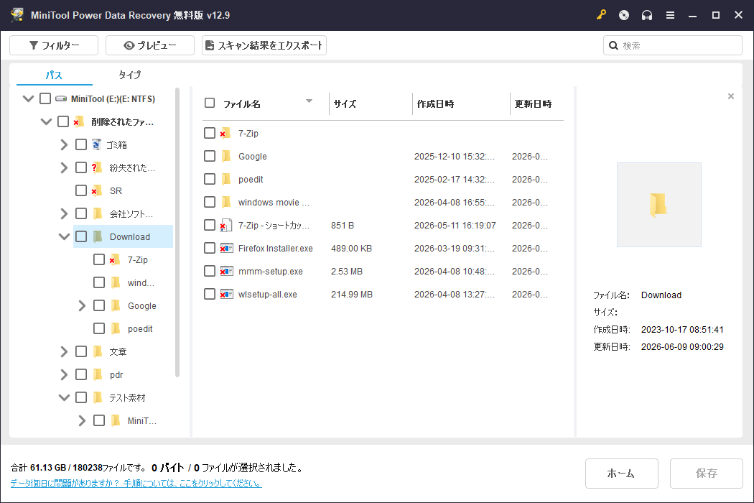This screenshot has width=754, height=503.
Task: Click the プレビュー button
Action: tap(150, 45)
